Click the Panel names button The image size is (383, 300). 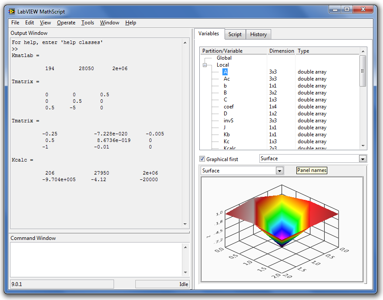[x=312, y=170]
